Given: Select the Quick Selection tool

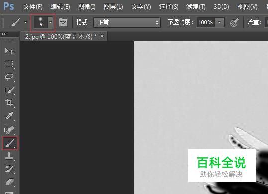Looking at the screenshot, I should click(x=9, y=90).
